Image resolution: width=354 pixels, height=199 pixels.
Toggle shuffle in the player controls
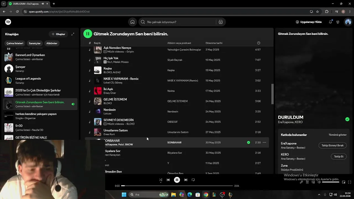click(161, 180)
